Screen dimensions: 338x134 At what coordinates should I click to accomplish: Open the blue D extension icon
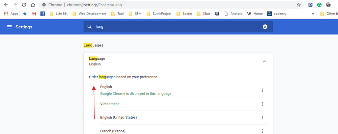[x=310, y=5]
